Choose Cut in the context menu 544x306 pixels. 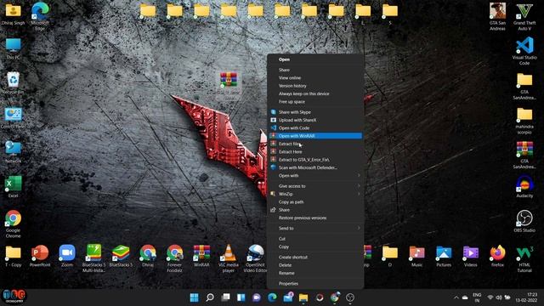coord(315,239)
